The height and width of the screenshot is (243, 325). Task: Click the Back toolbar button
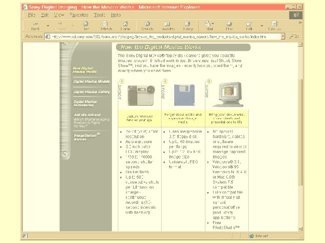coord(36,26)
